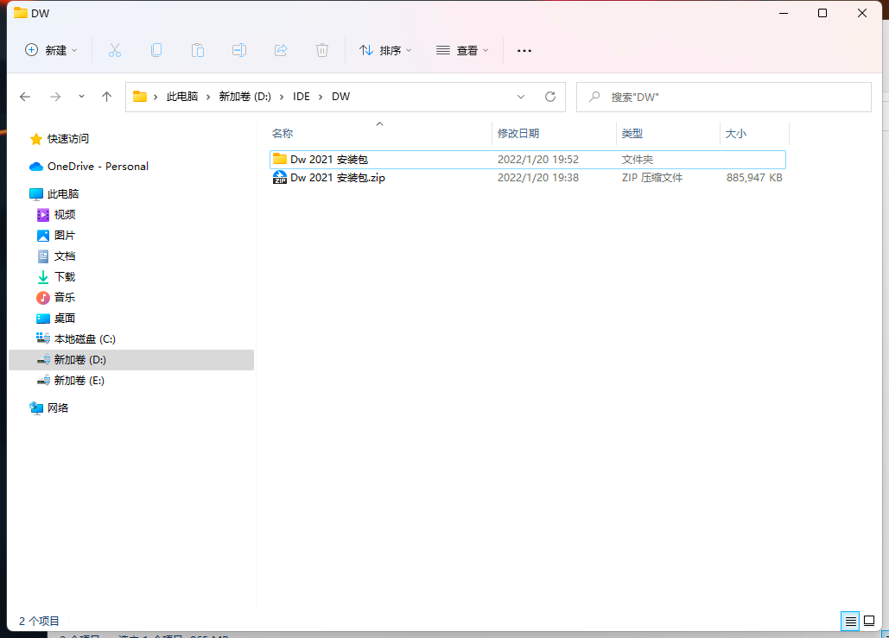Image resolution: width=889 pixels, height=638 pixels.
Task: Click the Dw 2021 安装包 folder icon
Action: point(280,159)
